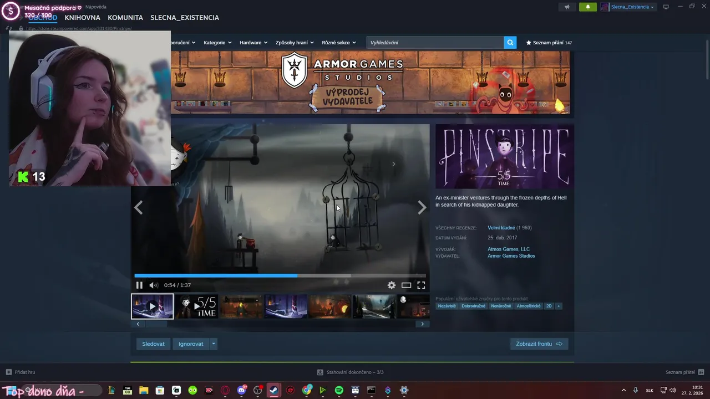This screenshot has width=710, height=399.
Task: Open developer Atmos Games, LLC link
Action: pos(509,249)
